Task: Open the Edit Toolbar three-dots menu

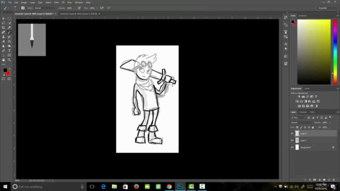Action: tap(3, 64)
